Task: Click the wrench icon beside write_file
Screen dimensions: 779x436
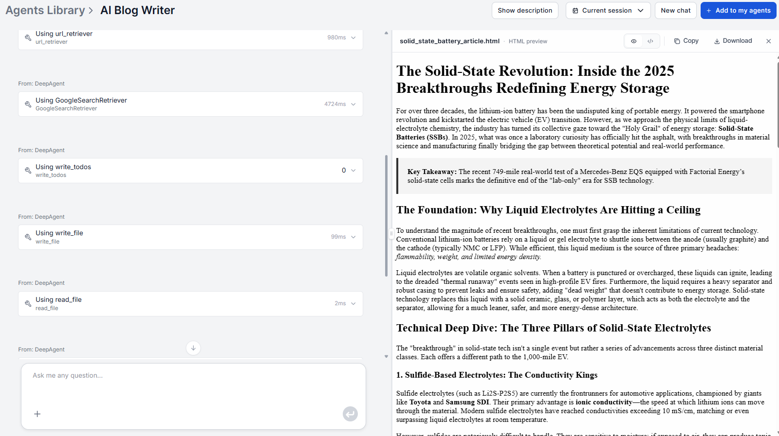Action: 28,237
